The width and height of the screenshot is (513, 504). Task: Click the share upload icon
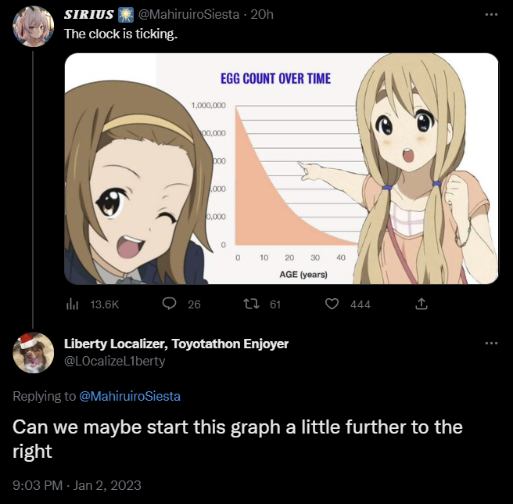pyautogui.click(x=421, y=304)
